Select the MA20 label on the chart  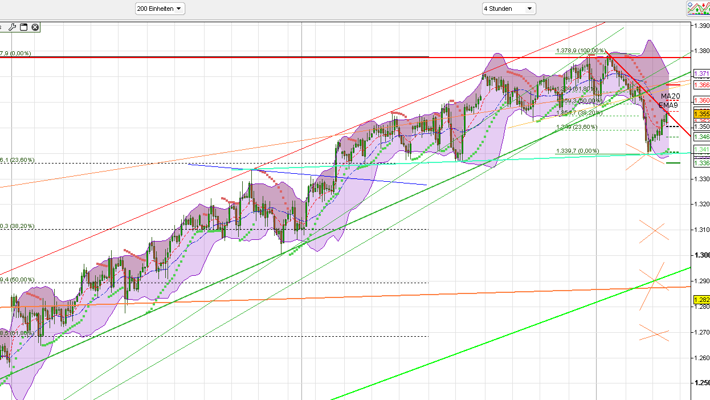[670, 96]
